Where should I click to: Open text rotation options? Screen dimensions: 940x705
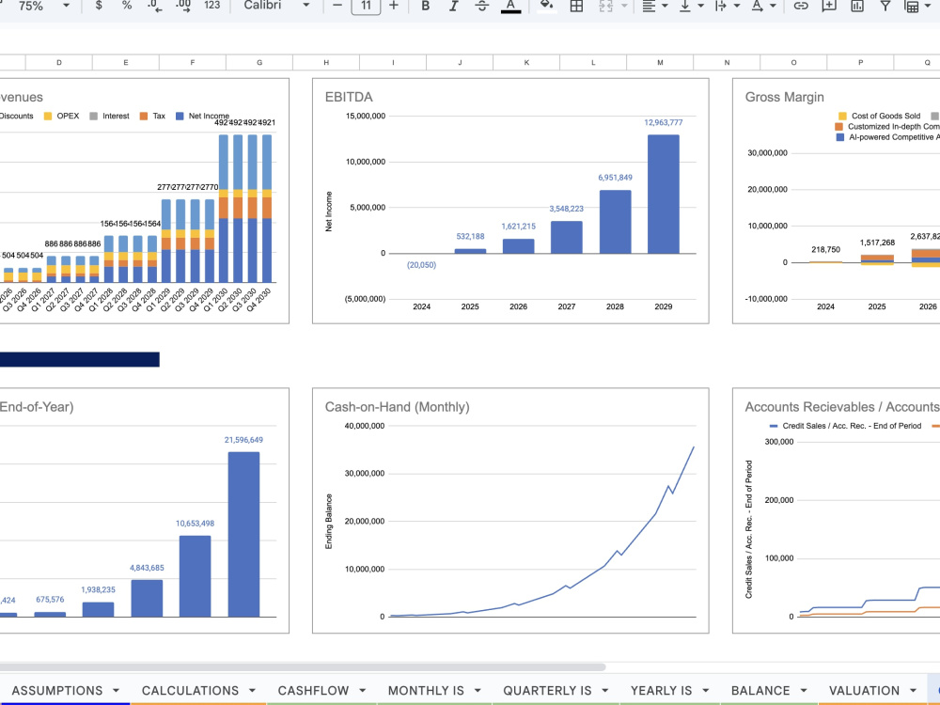coord(763,6)
